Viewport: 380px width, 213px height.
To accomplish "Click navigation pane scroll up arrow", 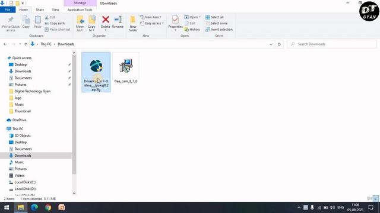I will [74, 53].
